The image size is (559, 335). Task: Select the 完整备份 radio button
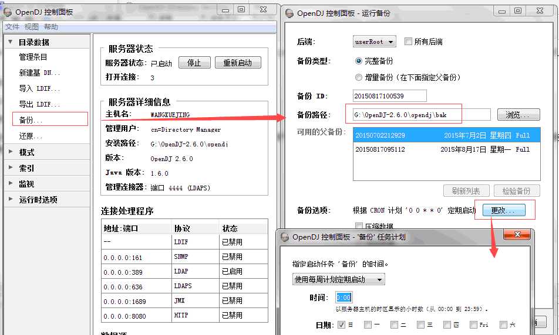(x=359, y=61)
